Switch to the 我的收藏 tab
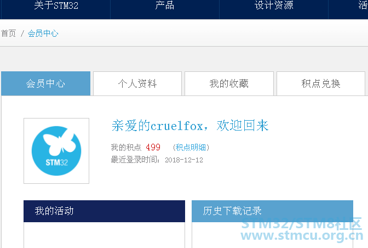The image size is (368, 248). click(x=229, y=83)
